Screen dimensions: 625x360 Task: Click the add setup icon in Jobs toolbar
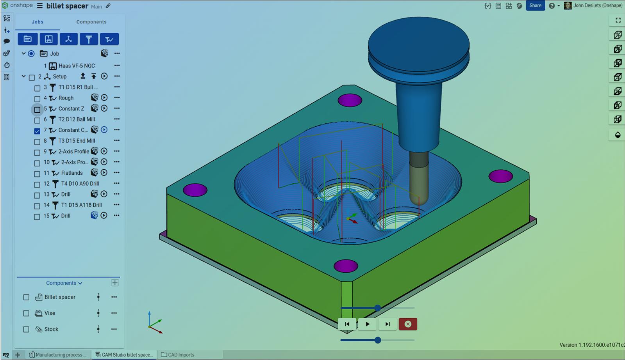pyautogui.click(x=68, y=39)
